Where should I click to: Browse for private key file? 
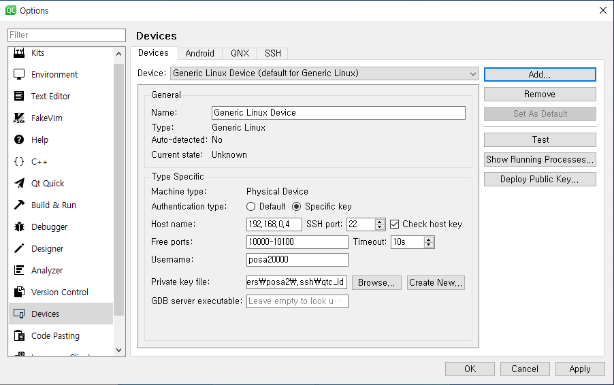[x=376, y=282]
